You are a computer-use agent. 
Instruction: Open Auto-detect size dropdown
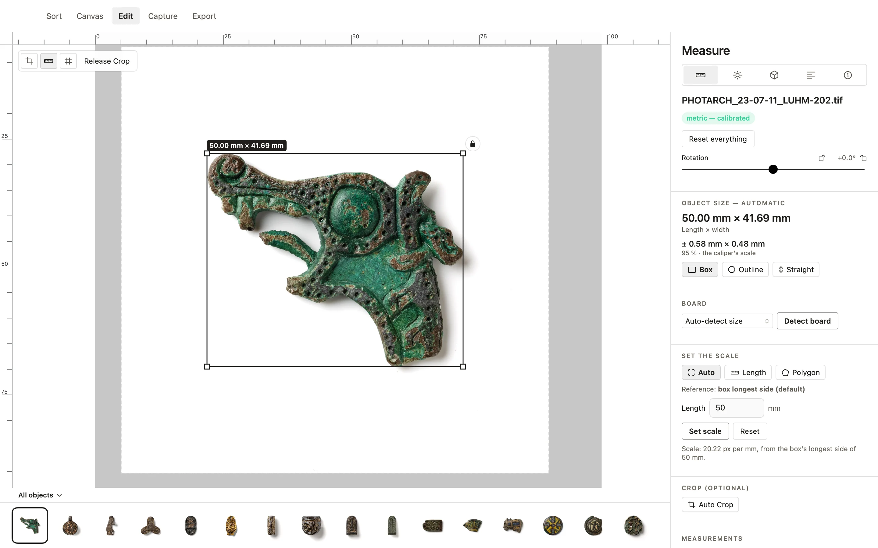pos(727,321)
